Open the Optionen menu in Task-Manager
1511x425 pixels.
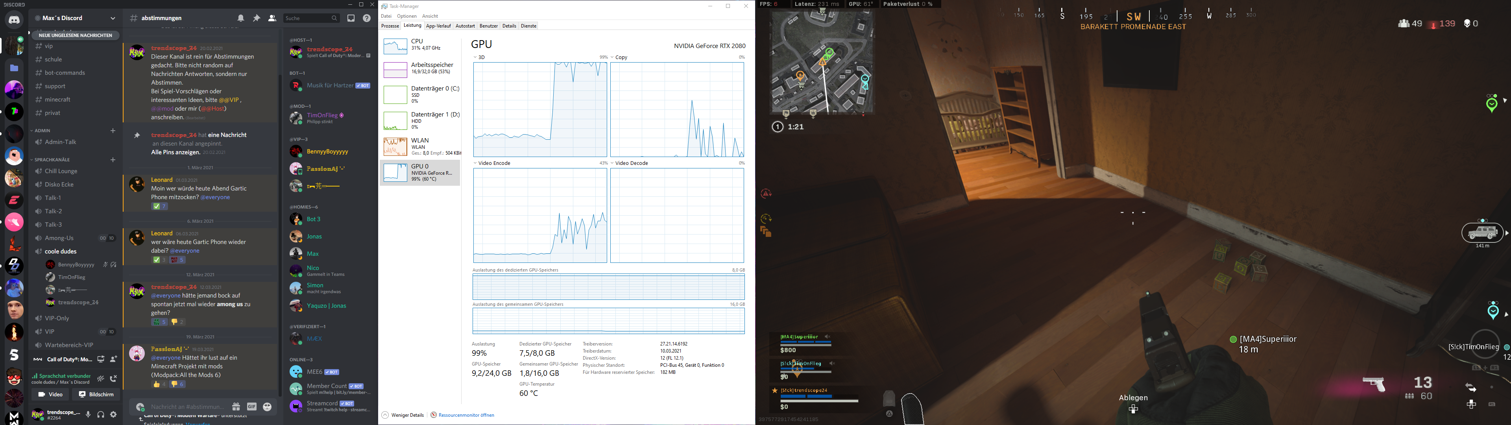pos(406,16)
